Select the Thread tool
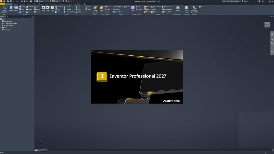Viewport: 274px width, 154px height. pyautogui.click(x=67, y=7)
